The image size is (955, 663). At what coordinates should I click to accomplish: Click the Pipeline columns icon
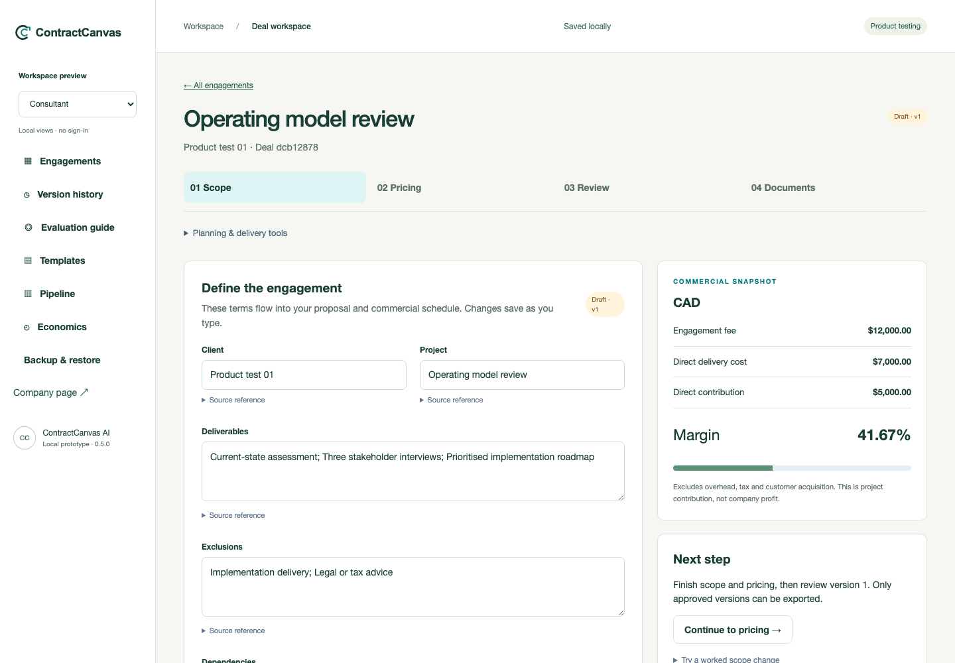(28, 294)
